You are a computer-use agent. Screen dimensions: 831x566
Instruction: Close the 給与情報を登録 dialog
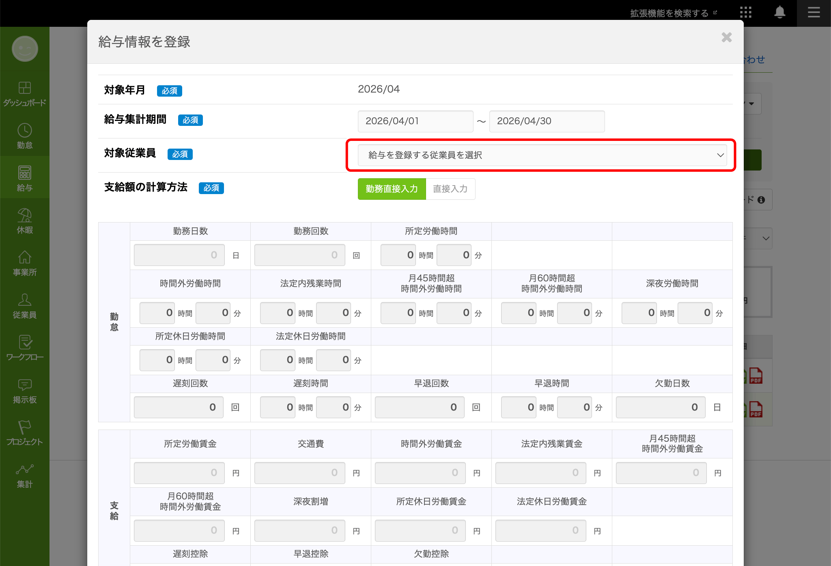(726, 38)
